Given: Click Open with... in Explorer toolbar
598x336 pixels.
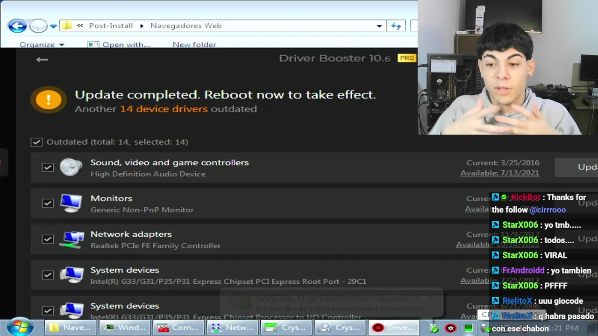Looking at the screenshot, I should 120,44.
